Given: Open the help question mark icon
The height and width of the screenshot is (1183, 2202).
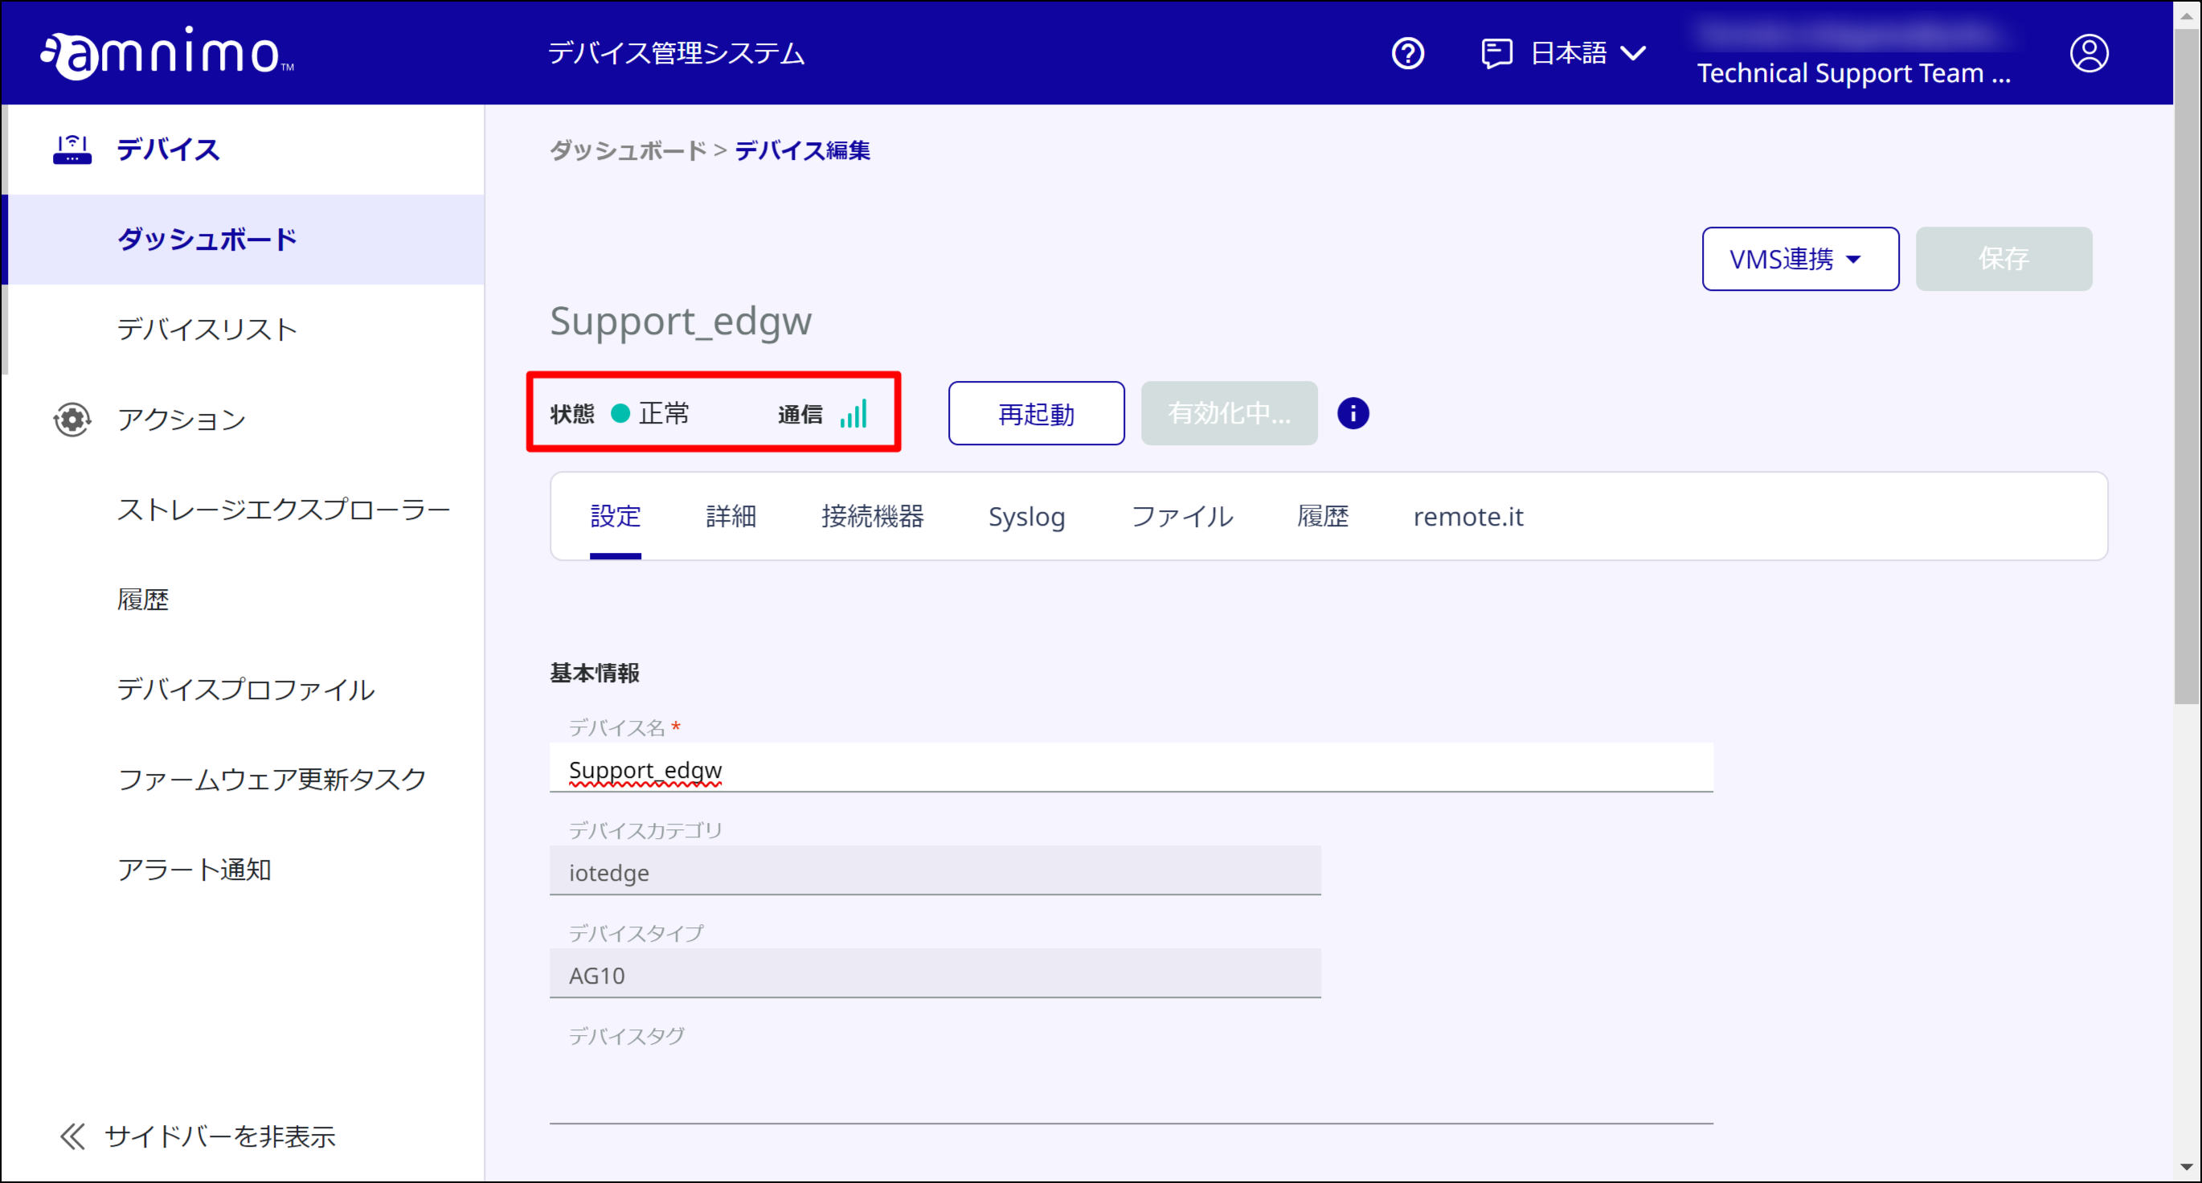Looking at the screenshot, I should coord(1407,53).
